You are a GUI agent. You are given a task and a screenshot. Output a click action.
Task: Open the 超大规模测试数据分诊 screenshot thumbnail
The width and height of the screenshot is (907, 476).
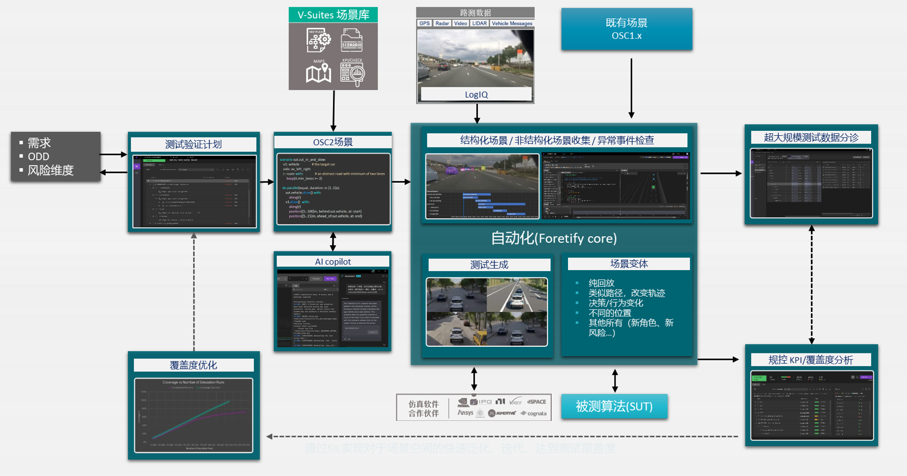click(x=811, y=183)
